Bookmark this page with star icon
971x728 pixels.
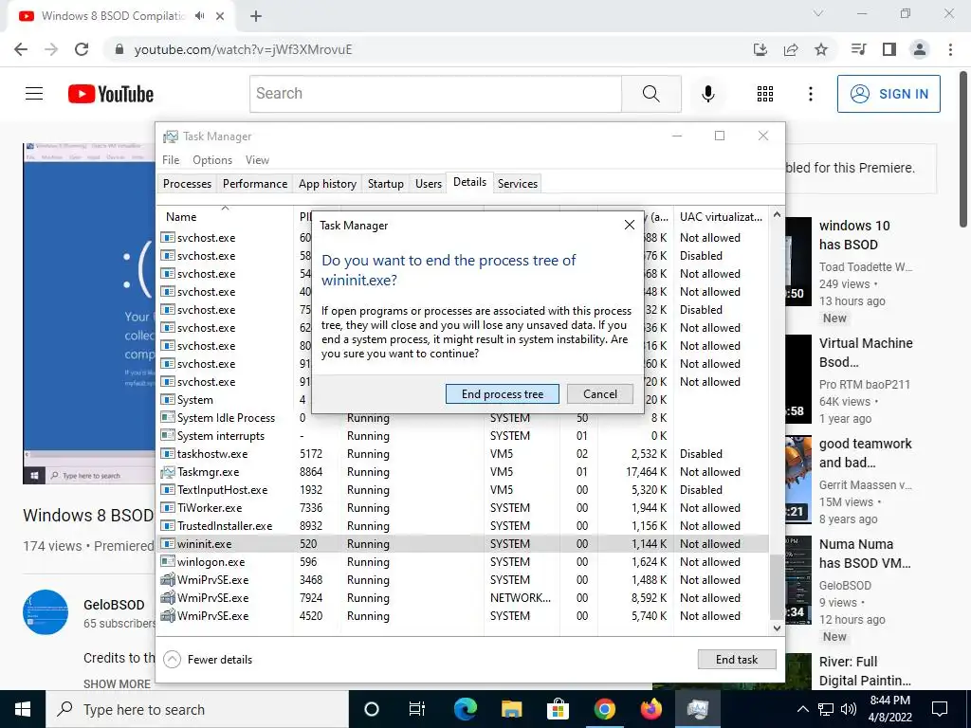tap(821, 49)
